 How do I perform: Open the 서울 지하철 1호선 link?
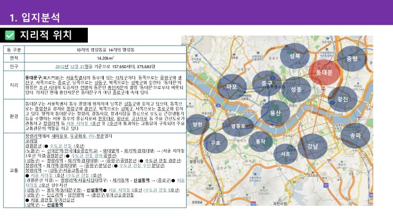pos(83,123)
